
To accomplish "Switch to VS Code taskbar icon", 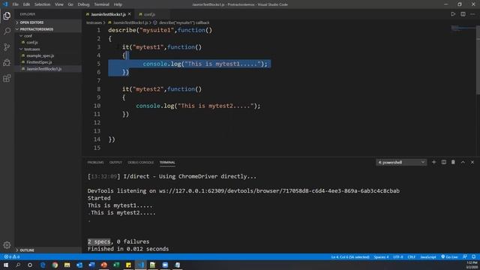I will pos(140,265).
